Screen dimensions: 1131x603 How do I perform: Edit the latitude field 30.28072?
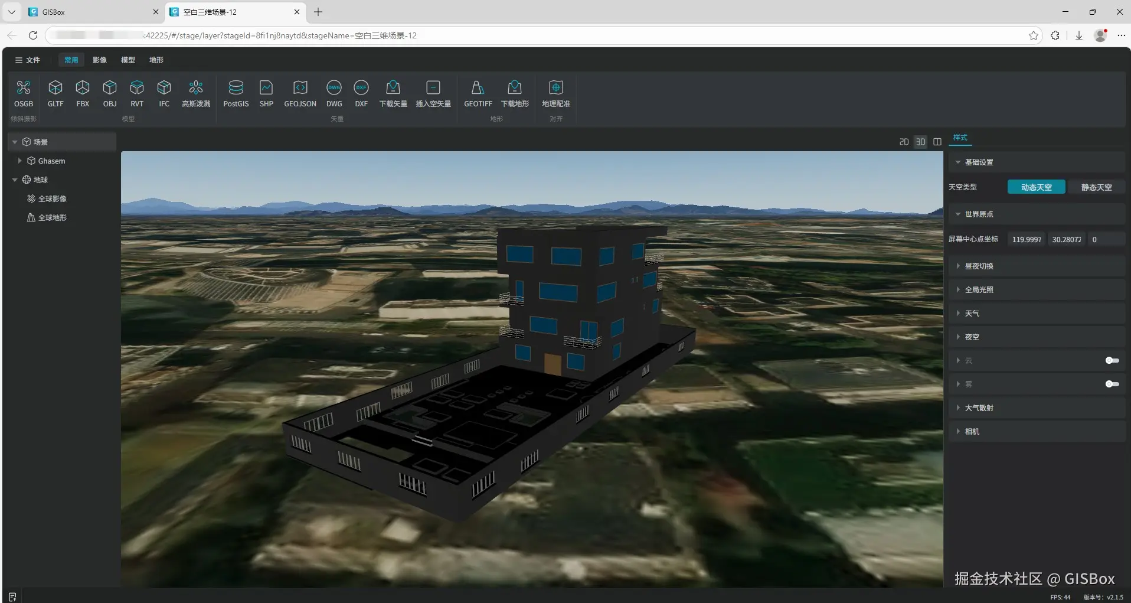coord(1066,239)
